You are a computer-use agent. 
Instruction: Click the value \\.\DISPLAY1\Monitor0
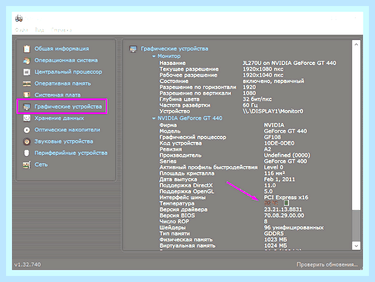click(x=273, y=111)
